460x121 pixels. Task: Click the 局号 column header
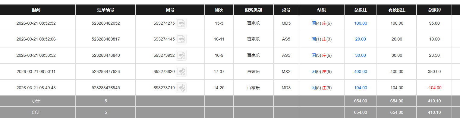pyautogui.click(x=170, y=10)
